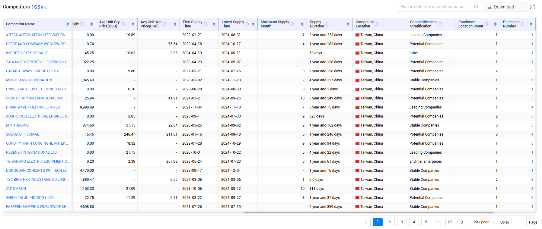Show info for Avg.Unit Qty Price
The image size is (542, 229).
coord(123,24)
